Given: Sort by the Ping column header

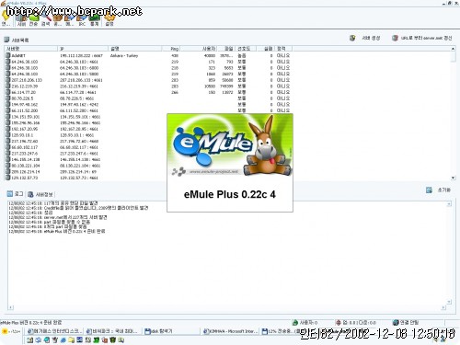Looking at the screenshot, I should (171, 49).
